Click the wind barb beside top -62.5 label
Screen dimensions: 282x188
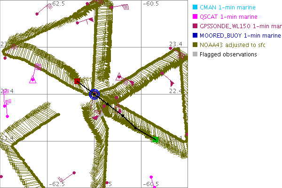tap(46, 7)
